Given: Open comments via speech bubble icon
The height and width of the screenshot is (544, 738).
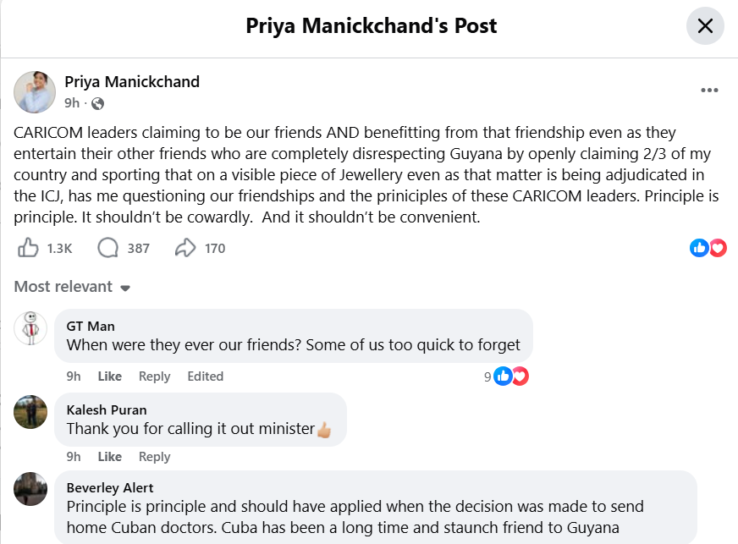Looking at the screenshot, I should coord(108,248).
